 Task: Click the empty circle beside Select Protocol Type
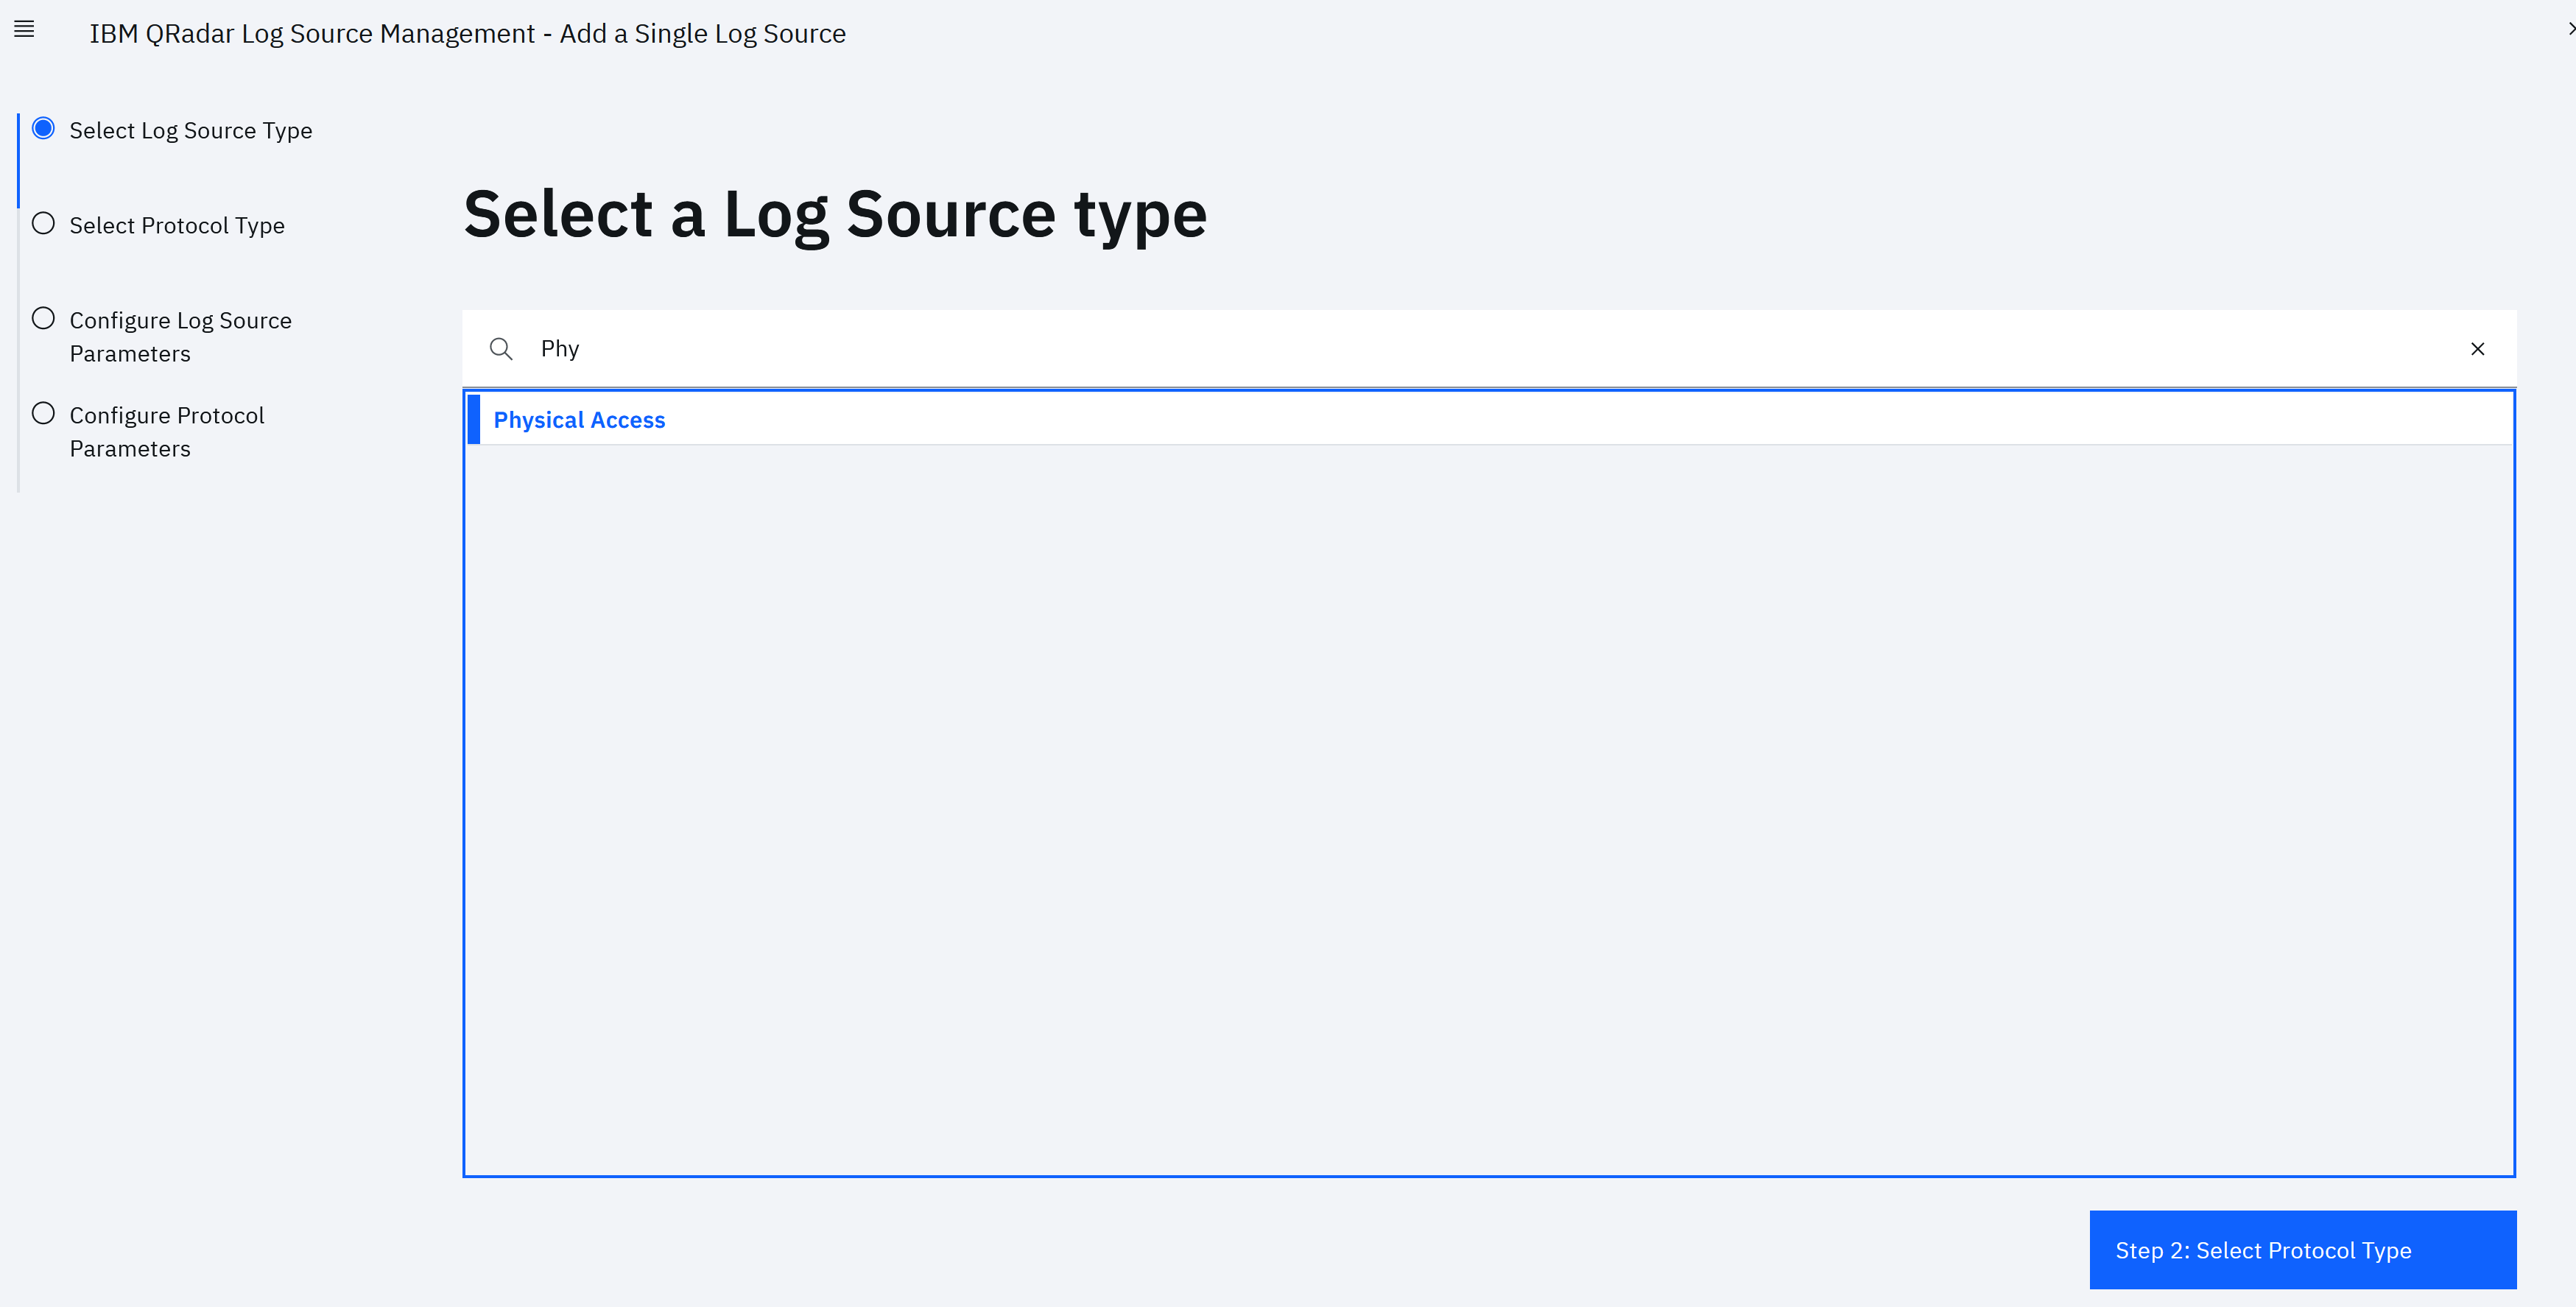43,223
